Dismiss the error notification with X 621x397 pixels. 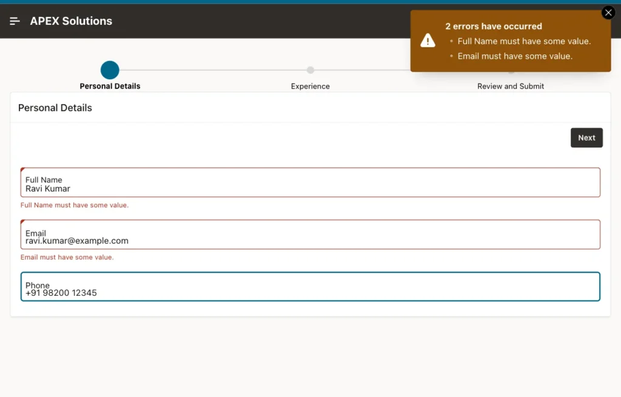pyautogui.click(x=608, y=13)
